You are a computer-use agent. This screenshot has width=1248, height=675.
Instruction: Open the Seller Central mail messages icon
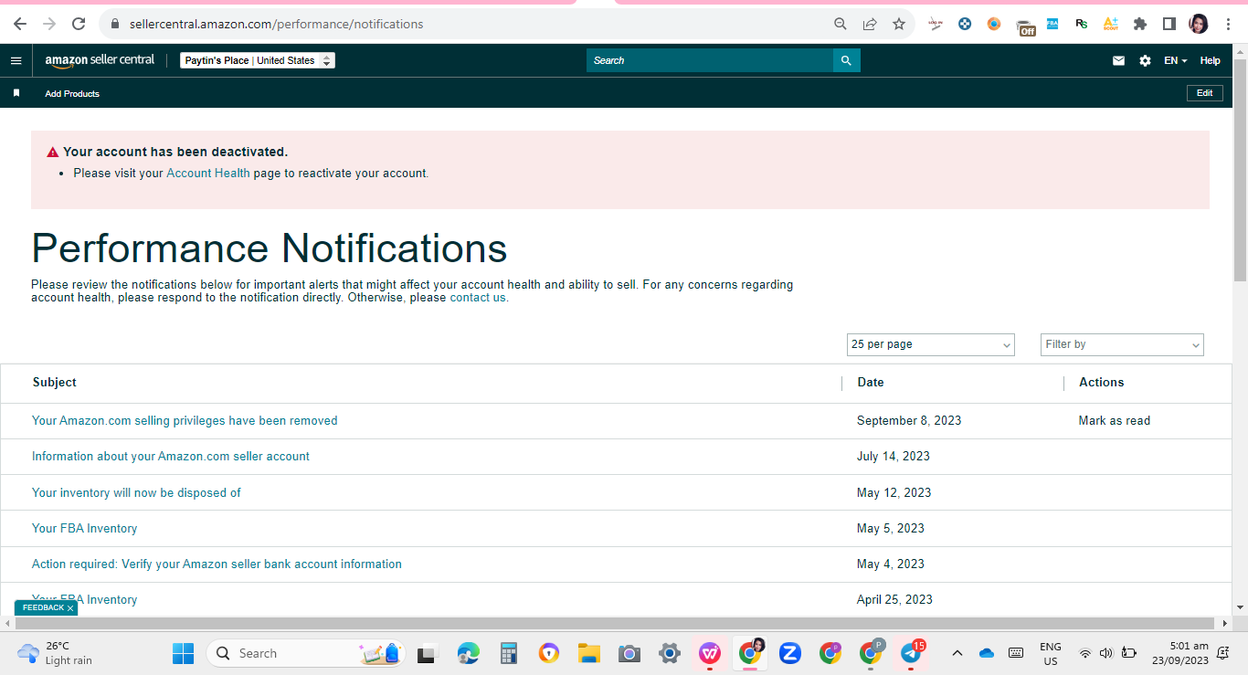point(1118,60)
